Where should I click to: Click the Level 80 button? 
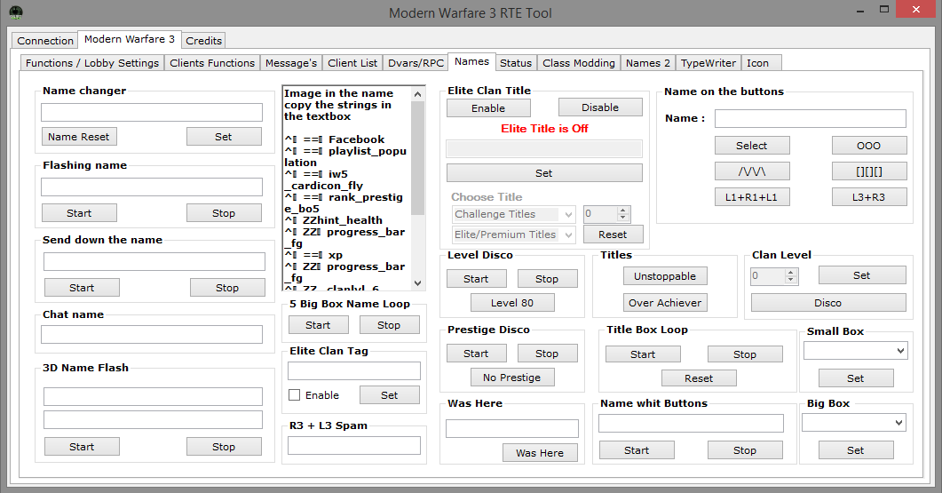pos(512,303)
